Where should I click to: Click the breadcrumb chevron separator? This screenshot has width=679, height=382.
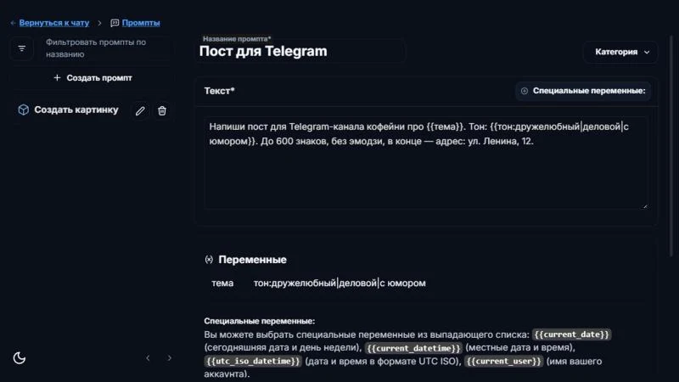pyautogui.click(x=99, y=23)
